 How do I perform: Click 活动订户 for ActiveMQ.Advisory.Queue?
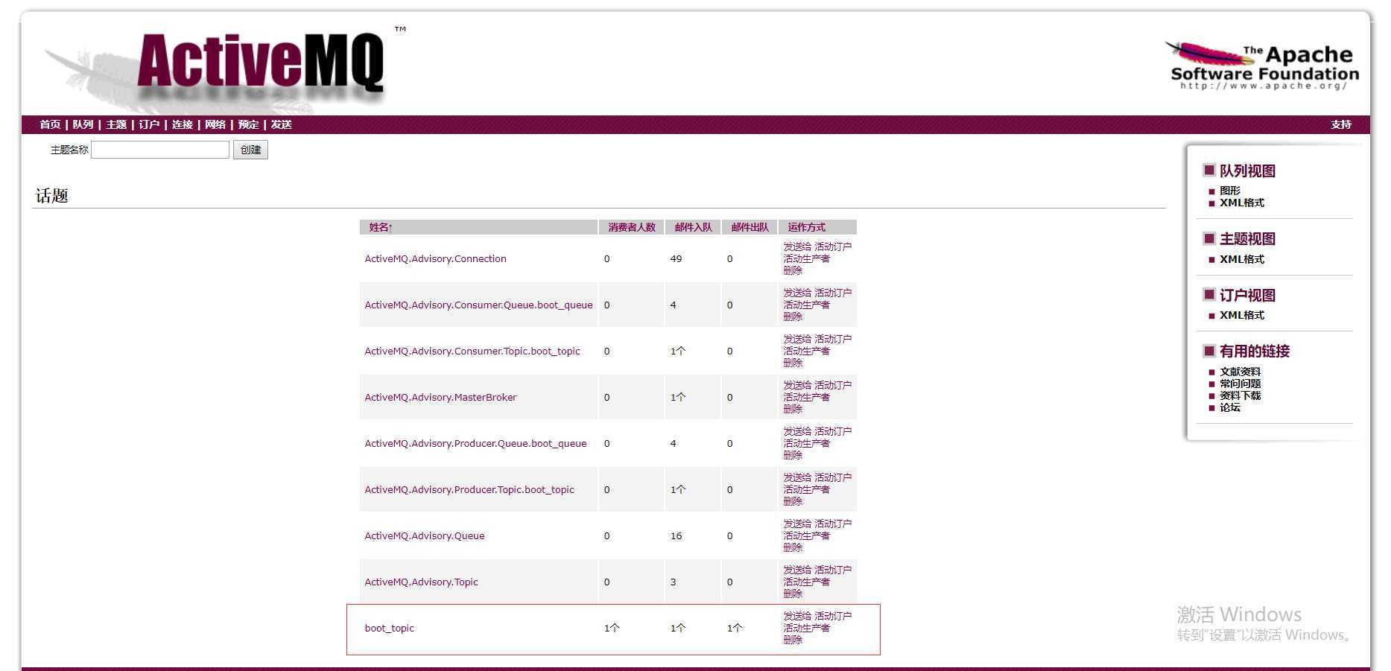tap(833, 524)
